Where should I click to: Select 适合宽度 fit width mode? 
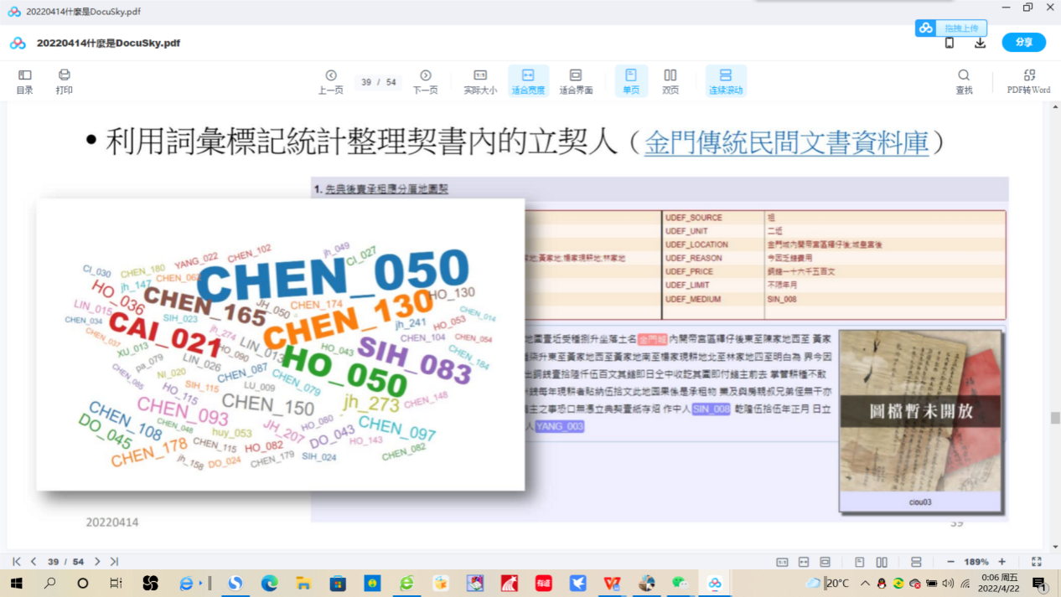point(528,80)
